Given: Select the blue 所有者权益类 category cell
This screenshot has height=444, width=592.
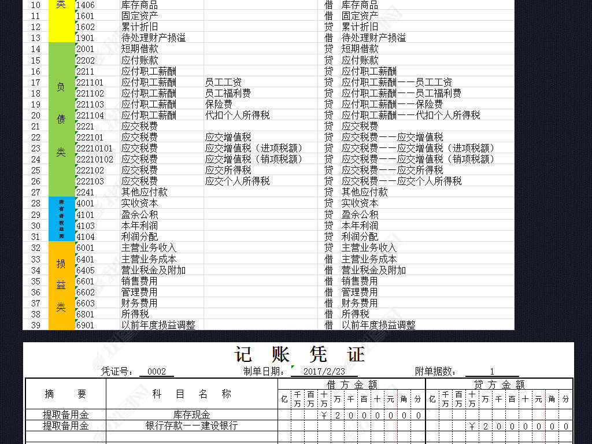Looking at the screenshot, I should click(x=60, y=220).
